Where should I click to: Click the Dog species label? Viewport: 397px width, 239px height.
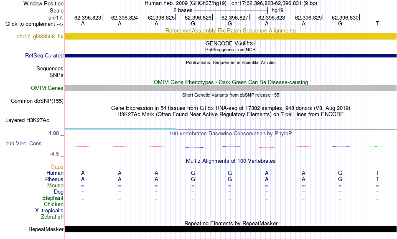pos(59,192)
